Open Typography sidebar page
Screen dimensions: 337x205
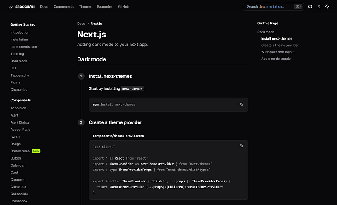19,75
